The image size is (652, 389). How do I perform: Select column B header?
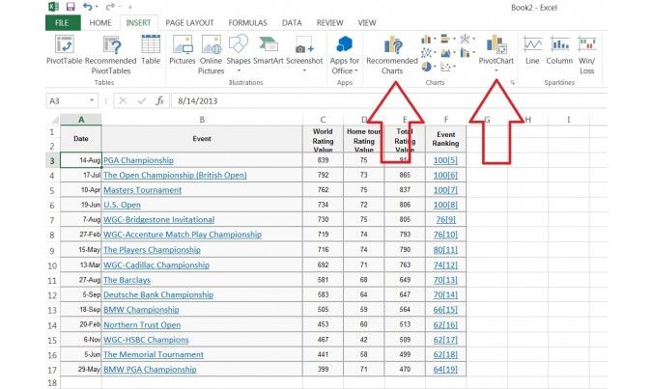coord(202,120)
